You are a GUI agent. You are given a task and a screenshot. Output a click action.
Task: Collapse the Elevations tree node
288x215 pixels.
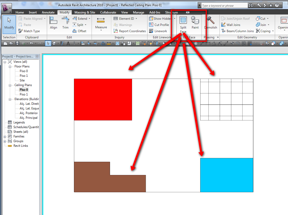[x=10, y=99]
